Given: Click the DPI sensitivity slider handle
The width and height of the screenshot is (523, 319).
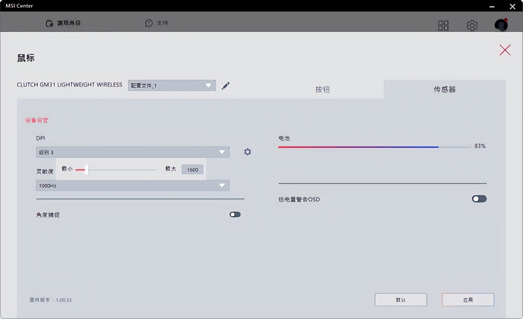Looking at the screenshot, I should tap(86, 169).
